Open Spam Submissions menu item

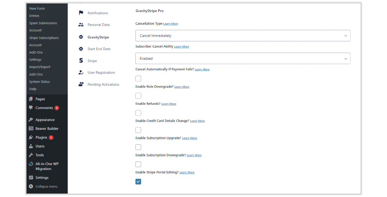click(x=43, y=23)
